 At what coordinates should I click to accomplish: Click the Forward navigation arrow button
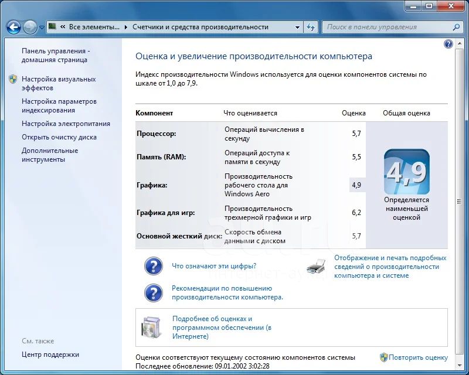coord(30,27)
